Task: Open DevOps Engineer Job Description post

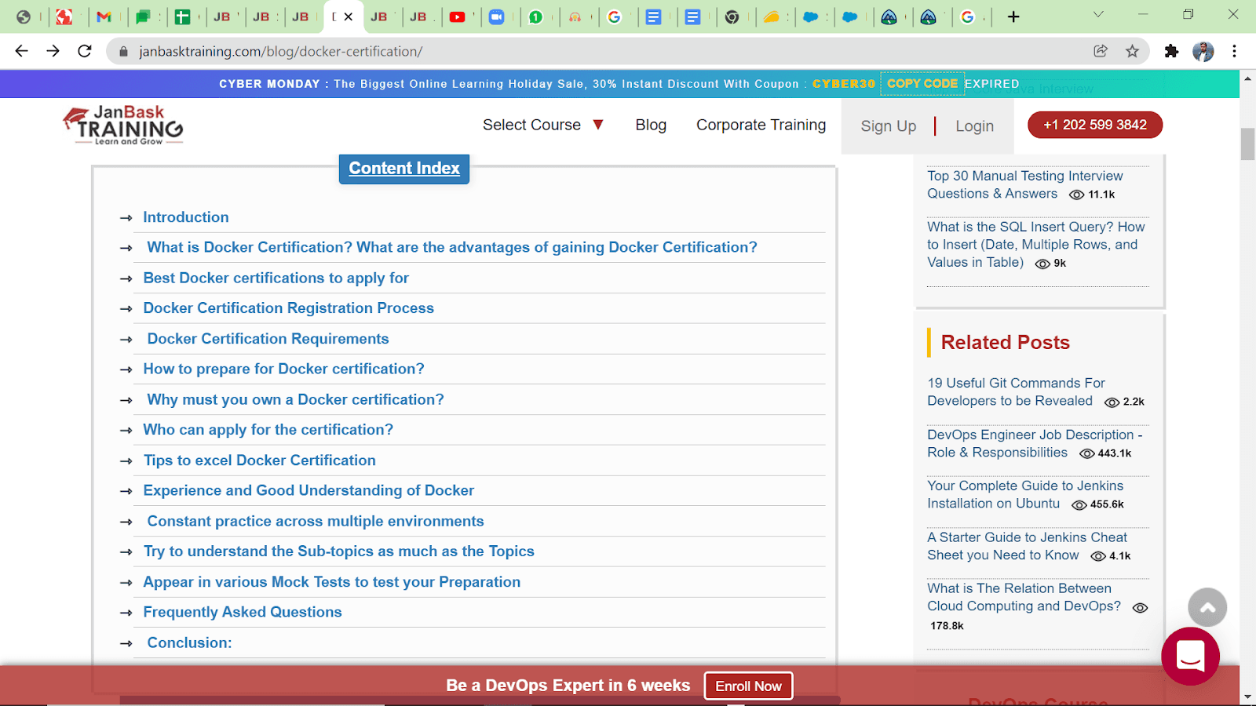Action: 1035,443
